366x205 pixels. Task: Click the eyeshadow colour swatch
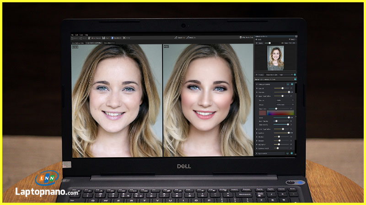(x=263, y=113)
